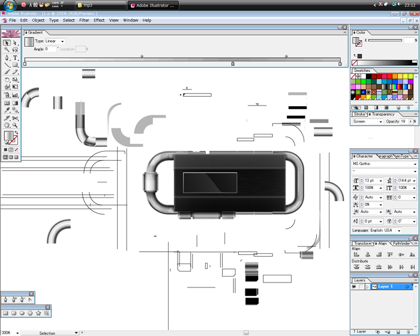Click horizontal align left icon in Align panel
The height and width of the screenshot is (336, 420).
(x=356, y=254)
